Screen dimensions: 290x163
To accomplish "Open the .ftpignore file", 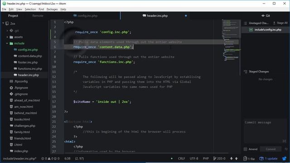I will coord(21,87).
